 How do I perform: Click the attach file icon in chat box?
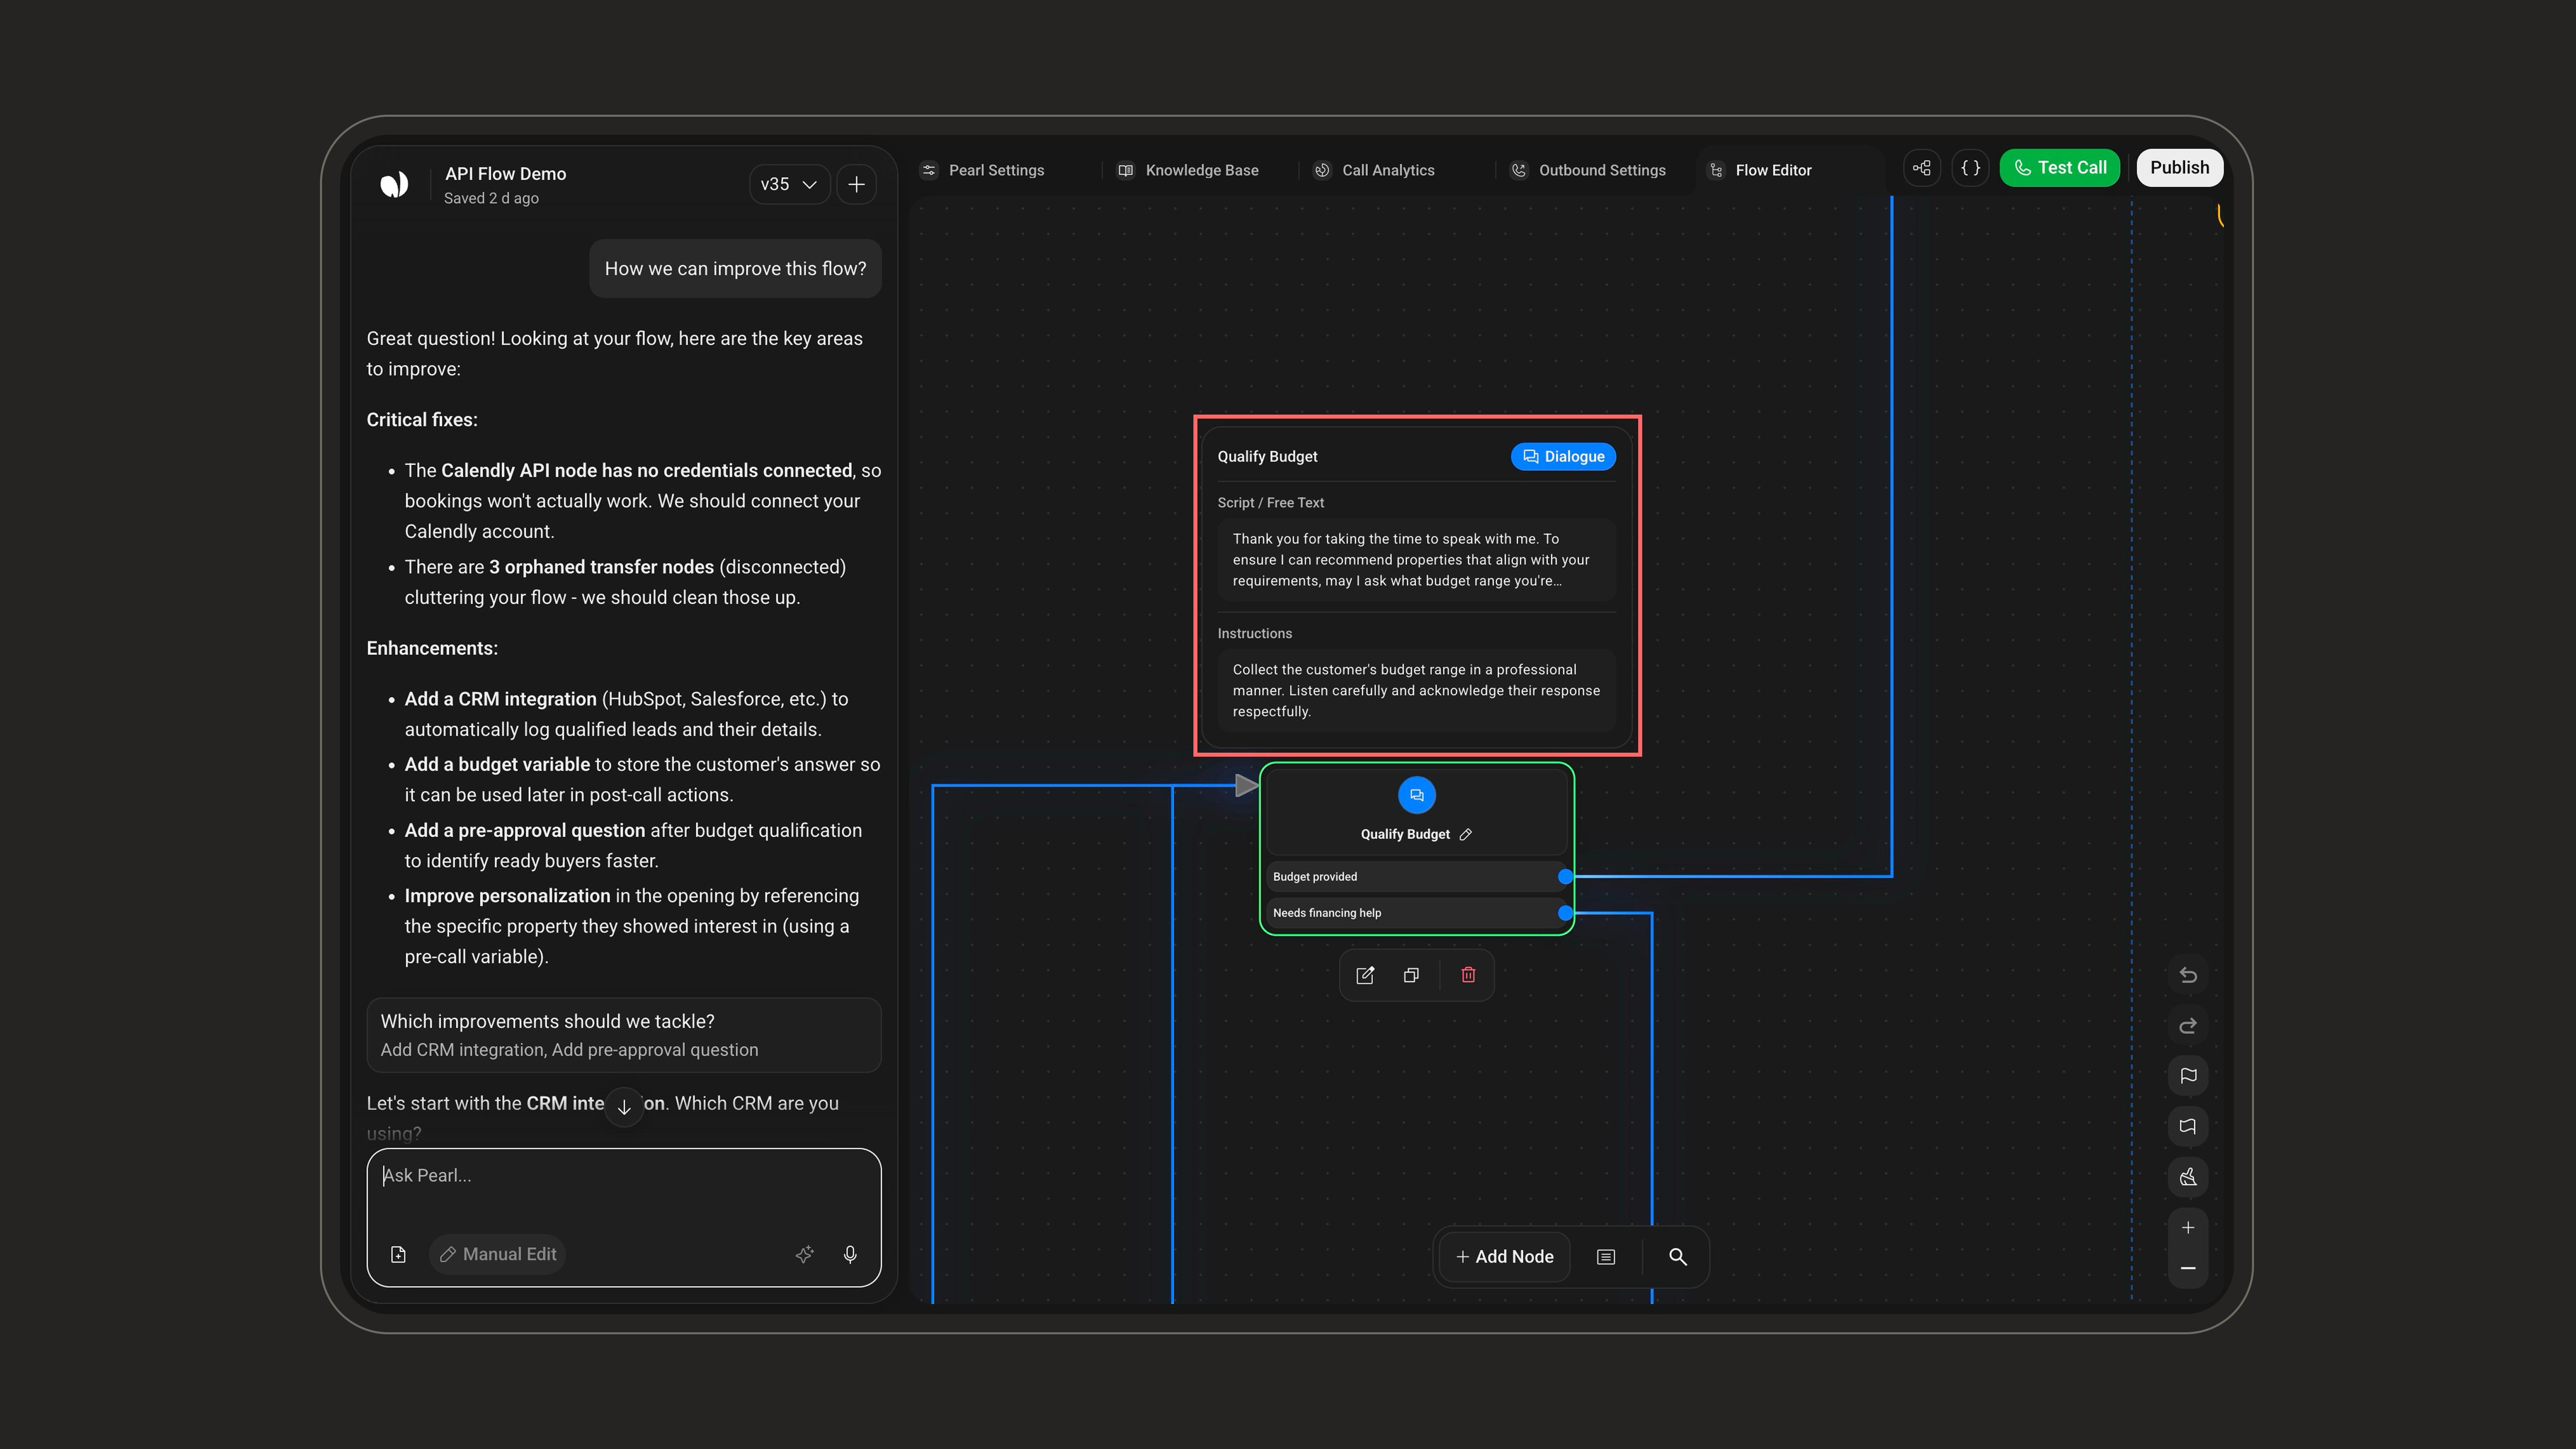[398, 1254]
